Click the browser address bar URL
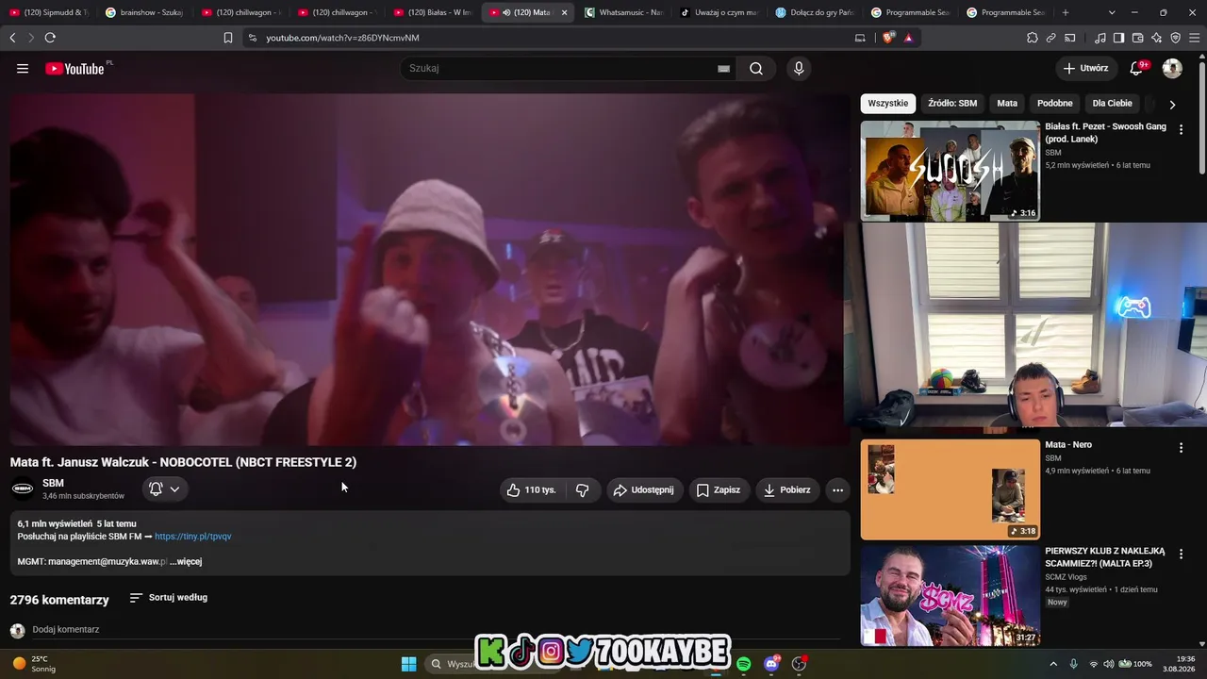This screenshot has height=679, width=1207. pos(342,38)
